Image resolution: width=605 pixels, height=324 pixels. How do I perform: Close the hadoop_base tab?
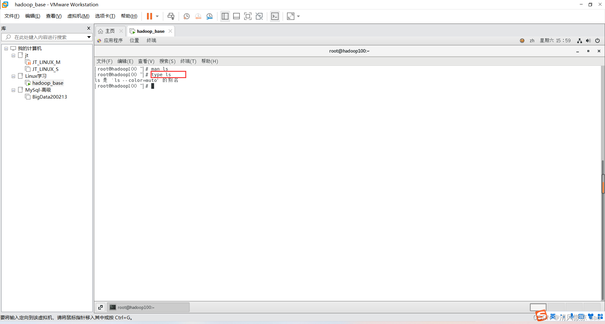(x=170, y=31)
